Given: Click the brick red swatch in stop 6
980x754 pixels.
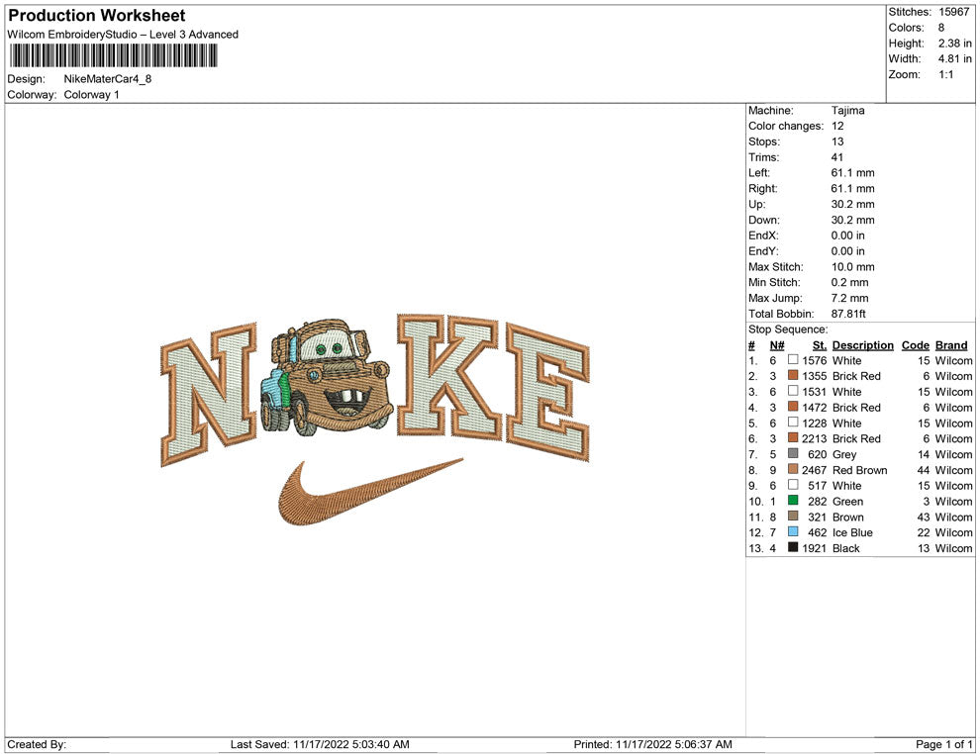Looking at the screenshot, I should 793,438.
